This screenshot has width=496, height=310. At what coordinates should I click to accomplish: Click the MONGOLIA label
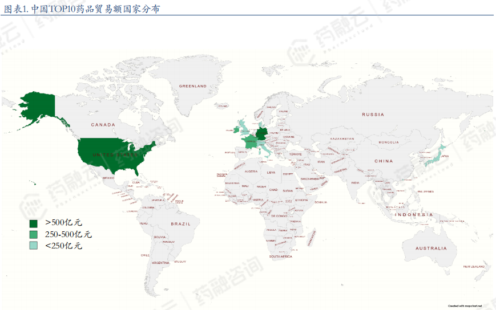(x=389, y=142)
